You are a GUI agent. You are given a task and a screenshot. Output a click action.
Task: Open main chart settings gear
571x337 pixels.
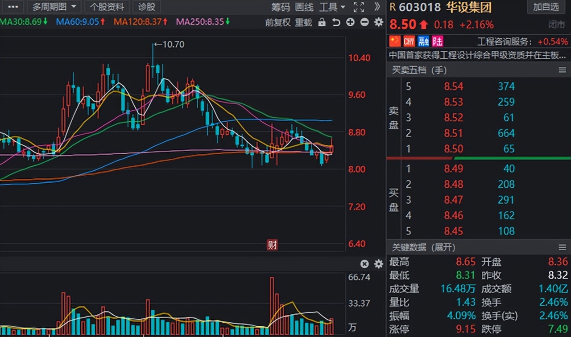point(379,22)
